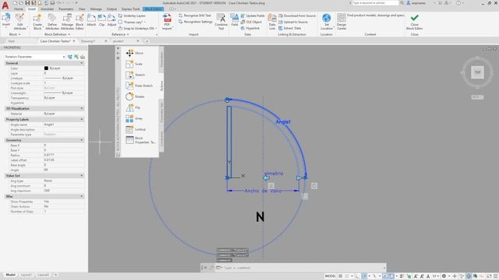Click the Combine Text tool
This screenshot has height=280, width=499.
pyautogui.click(x=221, y=22)
